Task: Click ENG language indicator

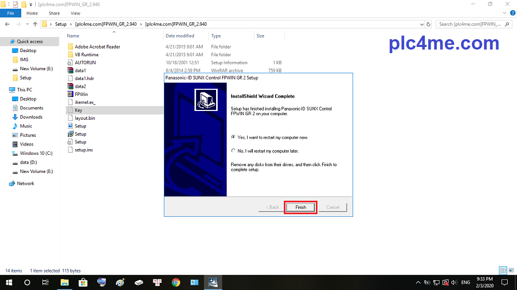Action: 466,282
